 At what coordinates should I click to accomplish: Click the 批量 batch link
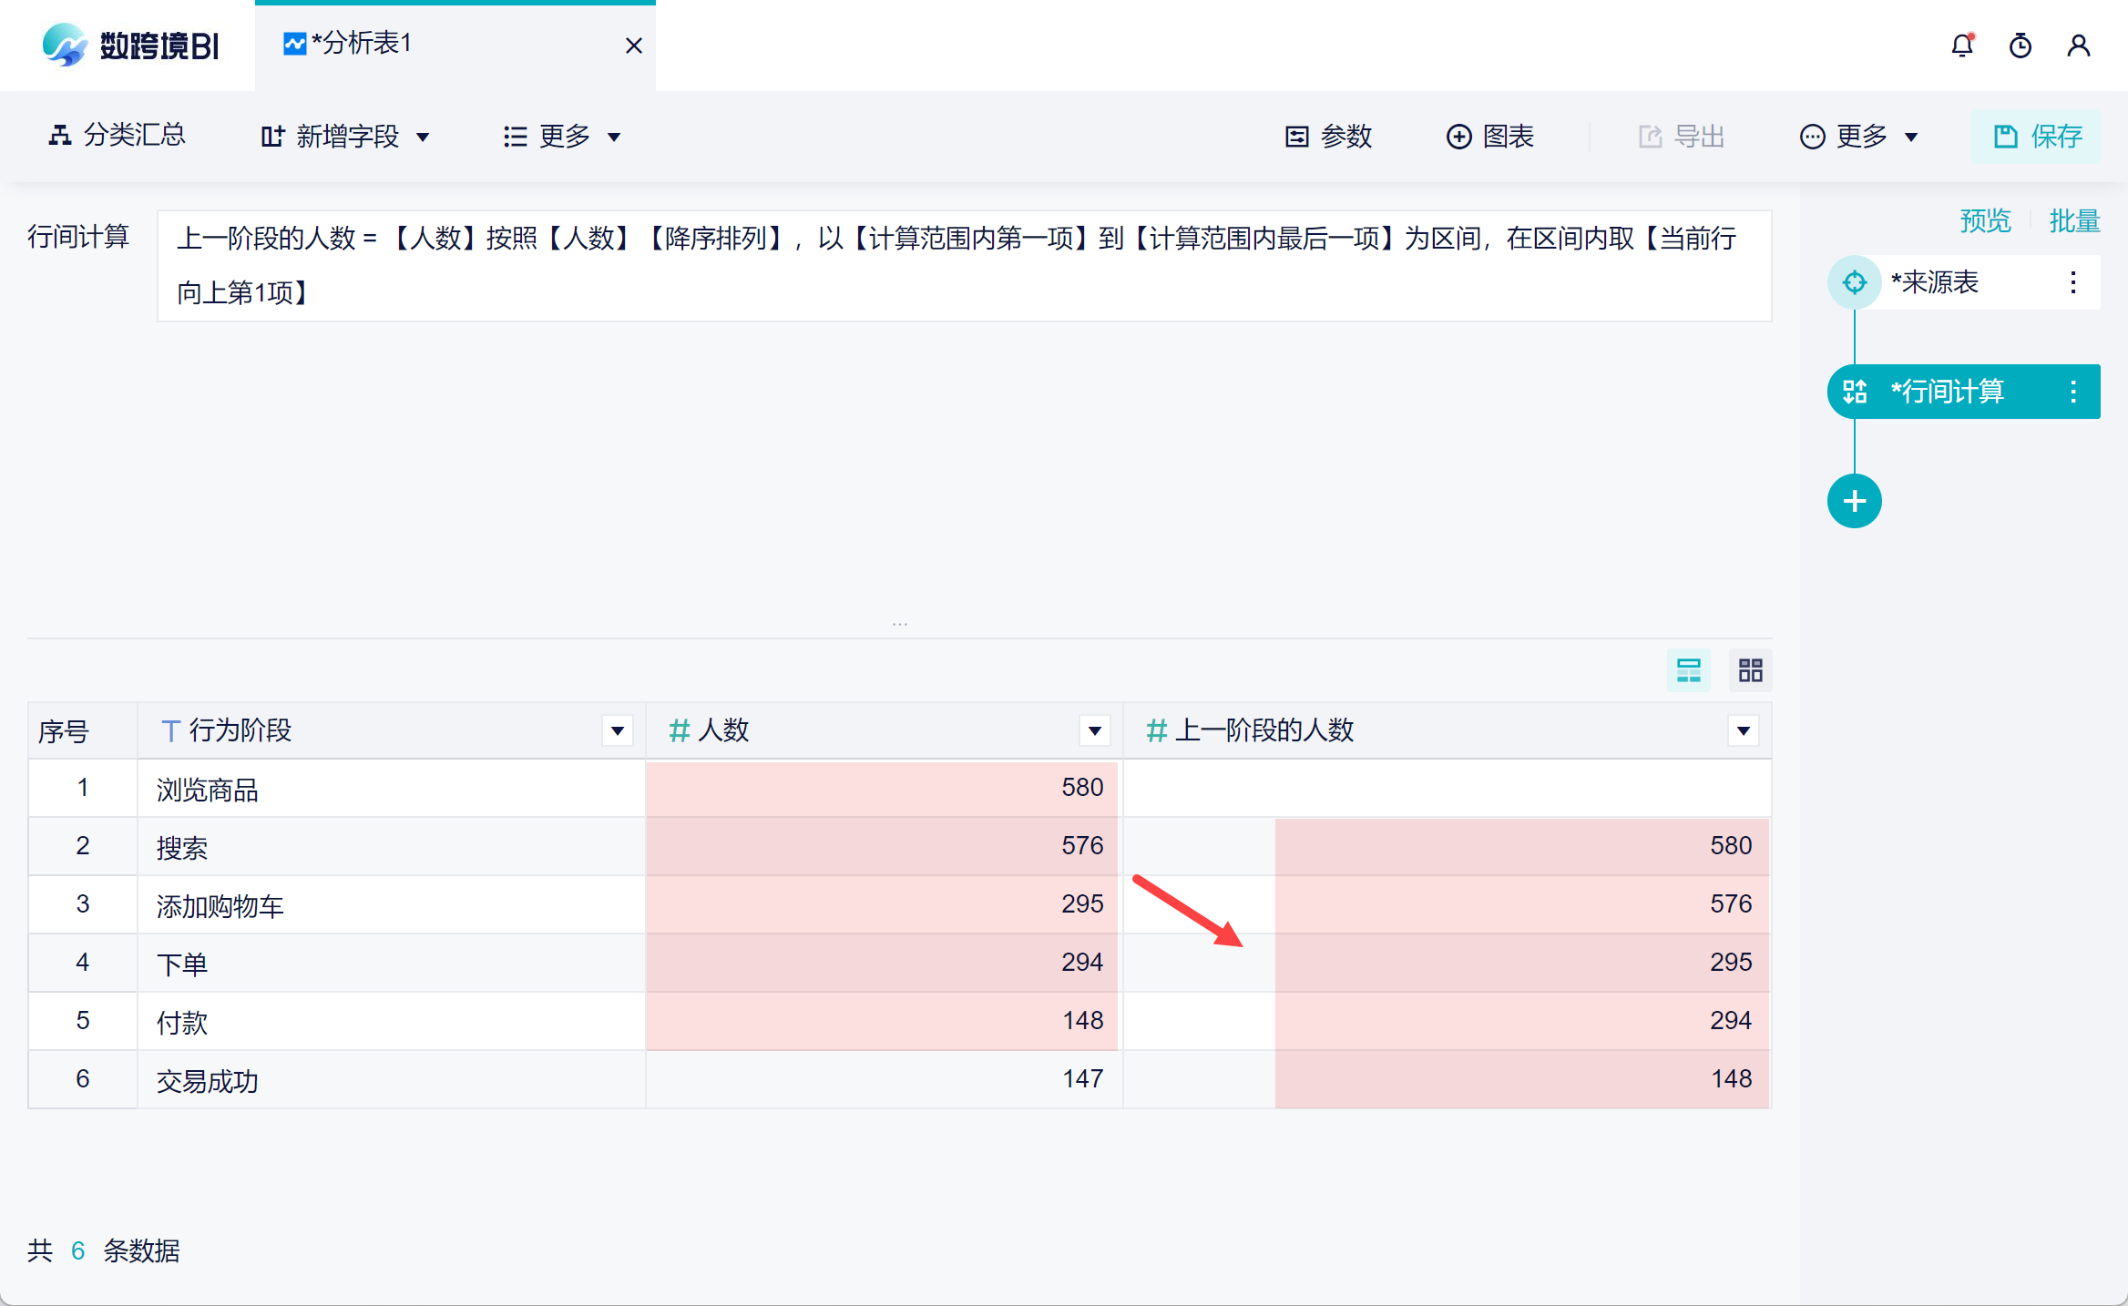[x=2073, y=220]
